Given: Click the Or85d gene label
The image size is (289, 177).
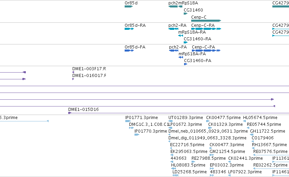Looking at the screenshot, I should point(131,3).
